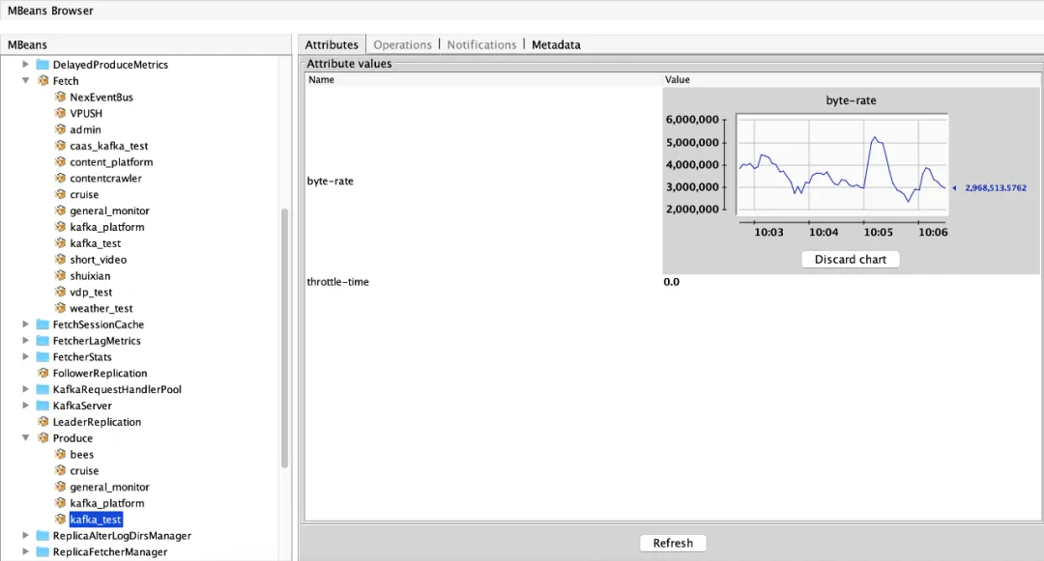Viewport: 1044px width, 561px height.
Task: Expand the KafkaServer node
Action: click(x=25, y=406)
